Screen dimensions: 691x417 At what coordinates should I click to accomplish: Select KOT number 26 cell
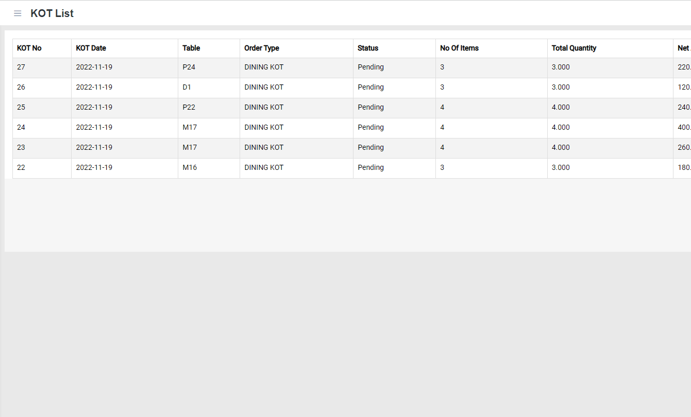(x=21, y=87)
